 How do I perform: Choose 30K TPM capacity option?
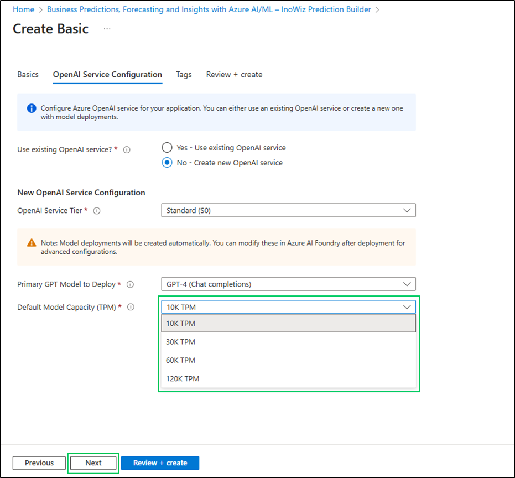coord(288,342)
